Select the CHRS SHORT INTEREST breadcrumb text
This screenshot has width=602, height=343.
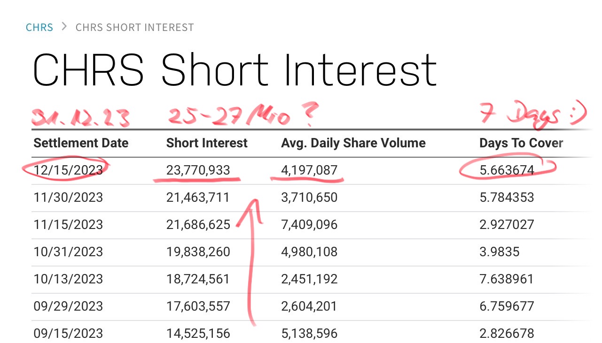pyautogui.click(x=134, y=27)
